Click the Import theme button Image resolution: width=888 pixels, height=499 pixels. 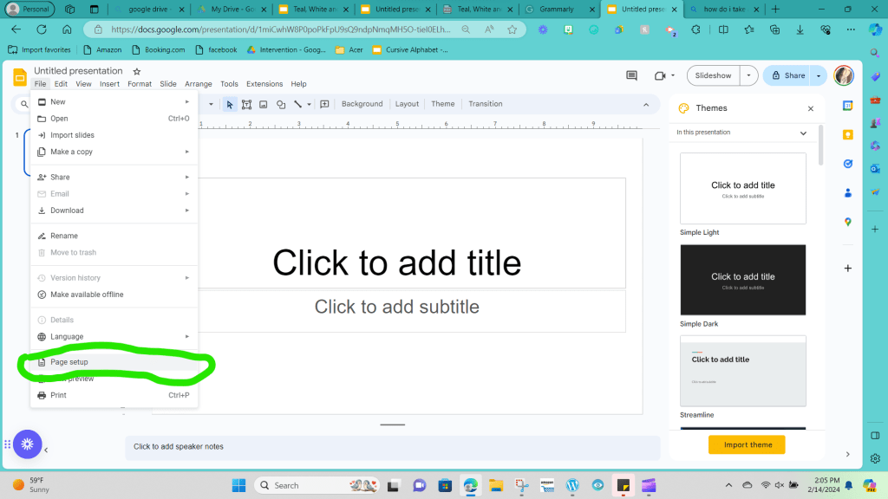pyautogui.click(x=747, y=444)
